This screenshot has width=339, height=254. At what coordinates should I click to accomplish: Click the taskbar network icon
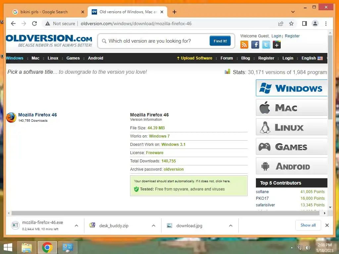[300, 247]
